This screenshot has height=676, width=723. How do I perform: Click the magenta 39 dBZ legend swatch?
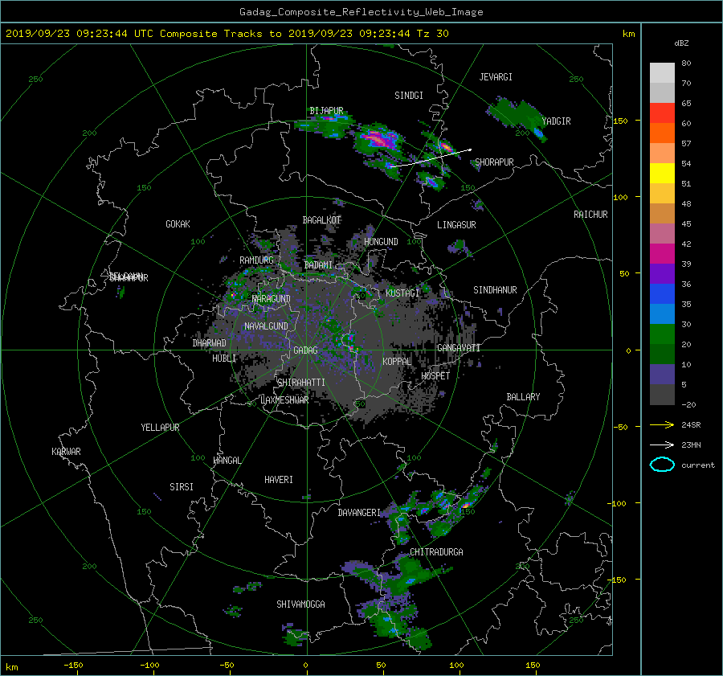(662, 254)
